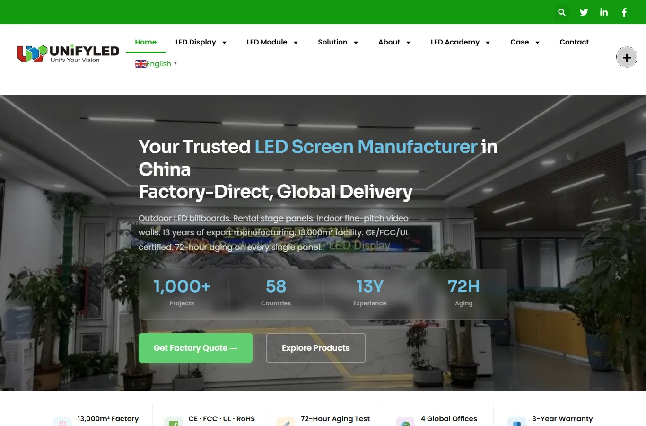Viewport: 646px width, 426px height.
Task: Click the 58 Countries stat
Action: coord(276,293)
